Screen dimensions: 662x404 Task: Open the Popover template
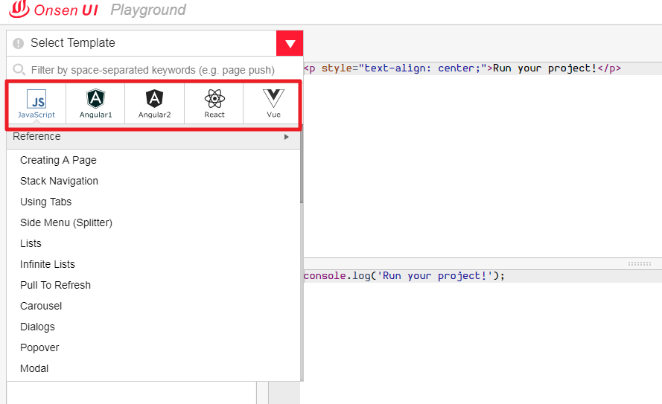[x=39, y=348]
